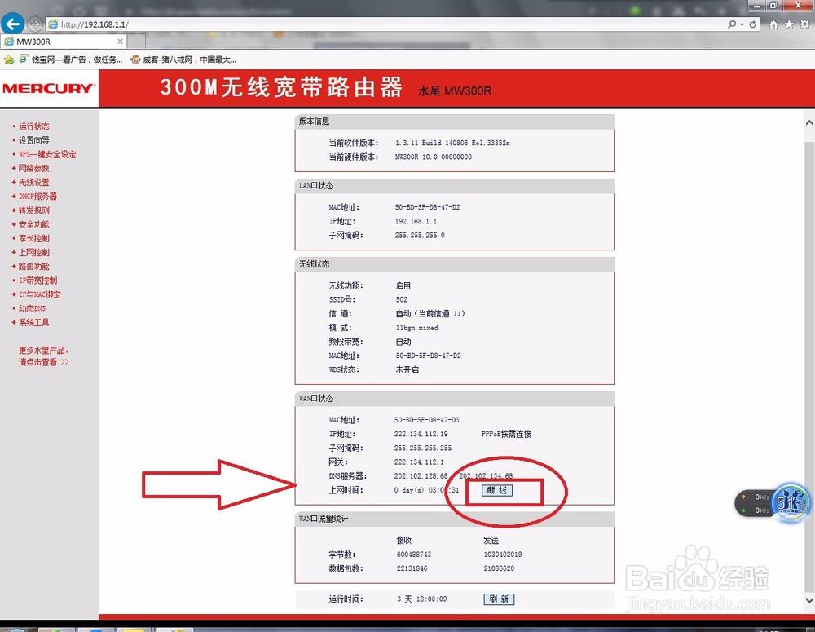The image size is (815, 632).
Task: Click the add-to-favorites star on favorites bar
Action: pos(8,59)
